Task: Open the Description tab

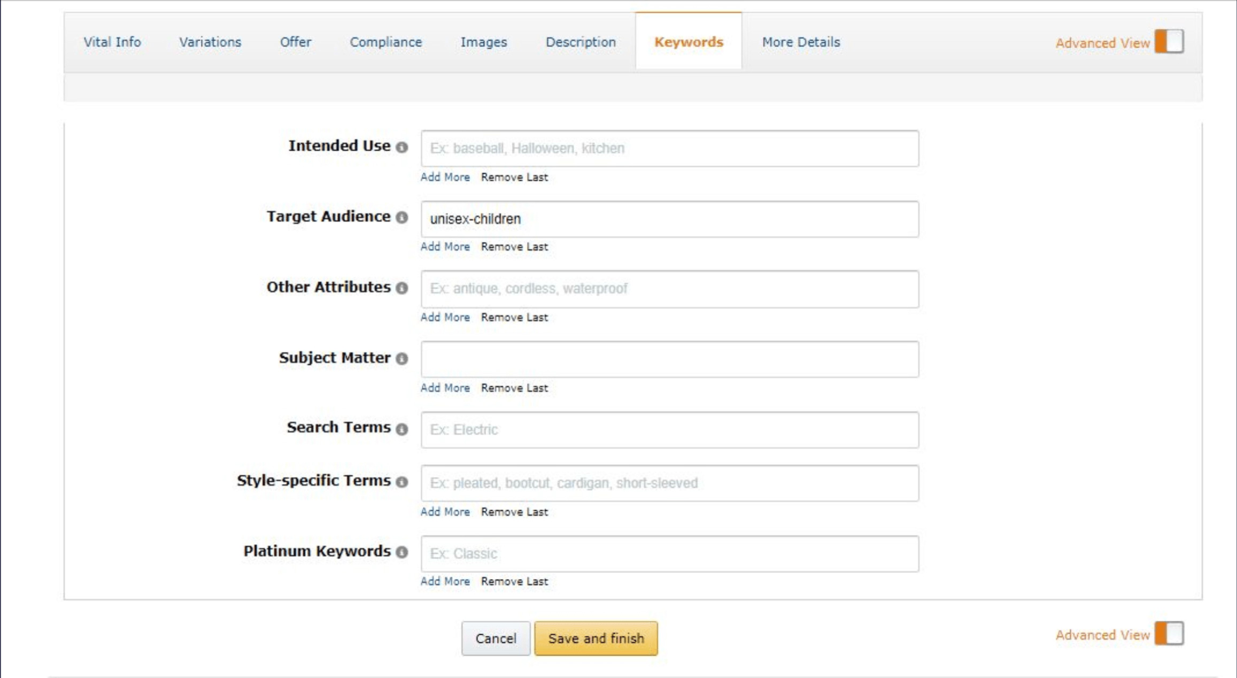Action: pos(581,42)
